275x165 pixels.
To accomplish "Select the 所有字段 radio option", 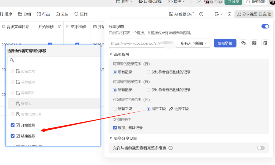I will (x=115, y=109).
